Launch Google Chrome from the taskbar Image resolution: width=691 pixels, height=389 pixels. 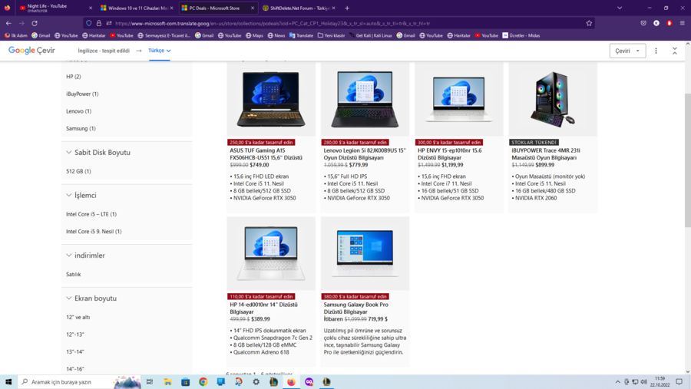[203, 382]
